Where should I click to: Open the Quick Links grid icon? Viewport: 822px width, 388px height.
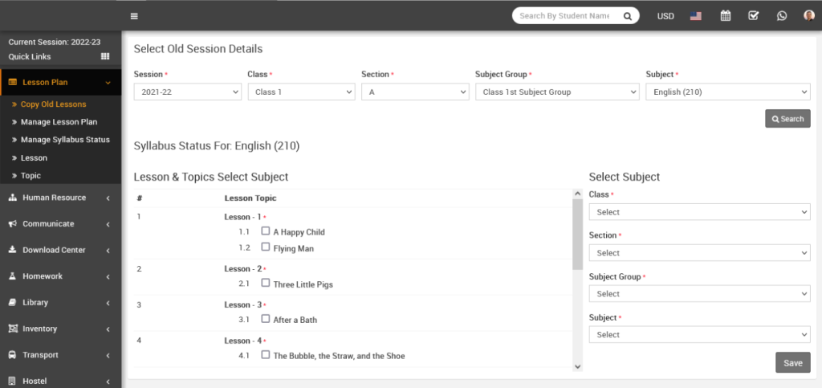click(x=104, y=56)
